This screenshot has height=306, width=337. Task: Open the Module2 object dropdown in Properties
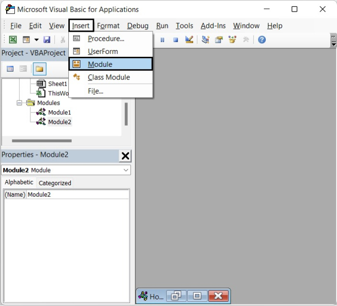click(x=126, y=170)
